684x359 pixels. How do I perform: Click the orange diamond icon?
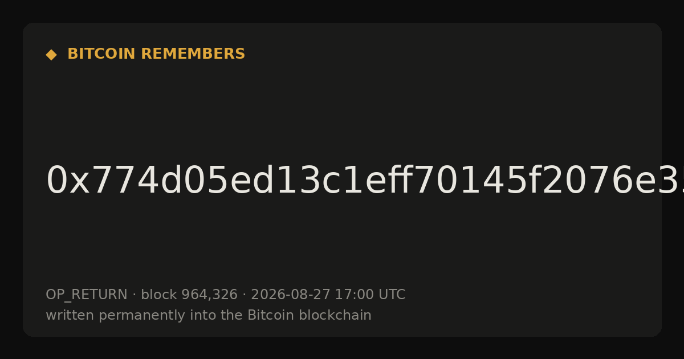(51, 55)
